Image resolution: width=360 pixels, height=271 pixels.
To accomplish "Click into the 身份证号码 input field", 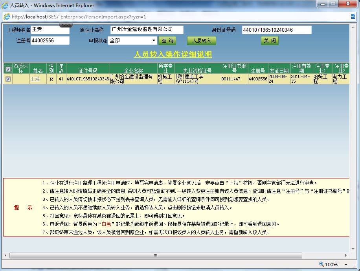I will [276, 30].
